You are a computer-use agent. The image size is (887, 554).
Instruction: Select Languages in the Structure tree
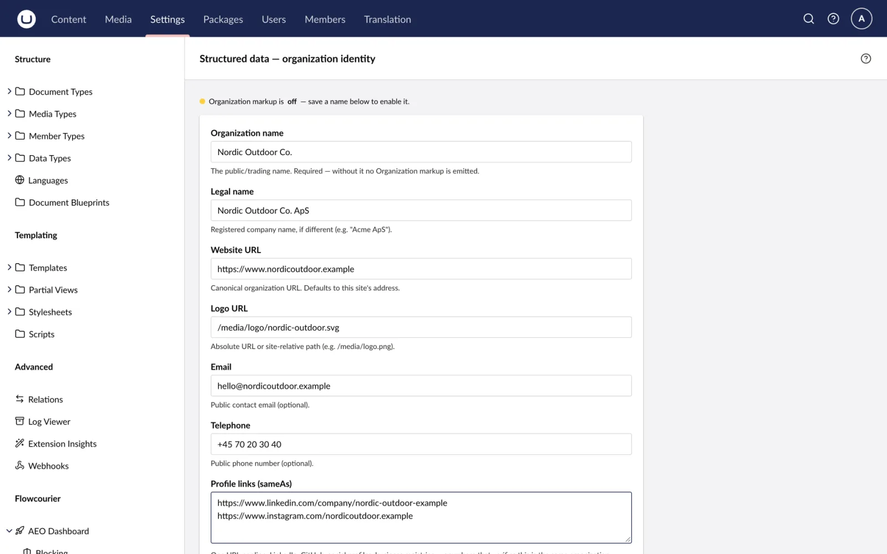48,181
